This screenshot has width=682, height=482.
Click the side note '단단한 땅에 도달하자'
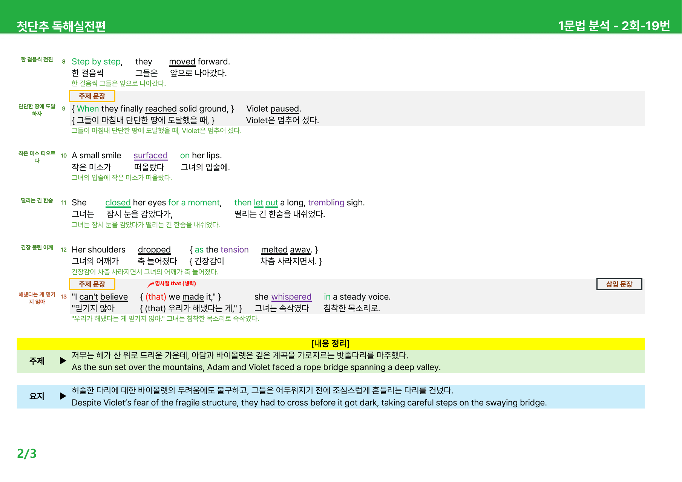point(37,110)
